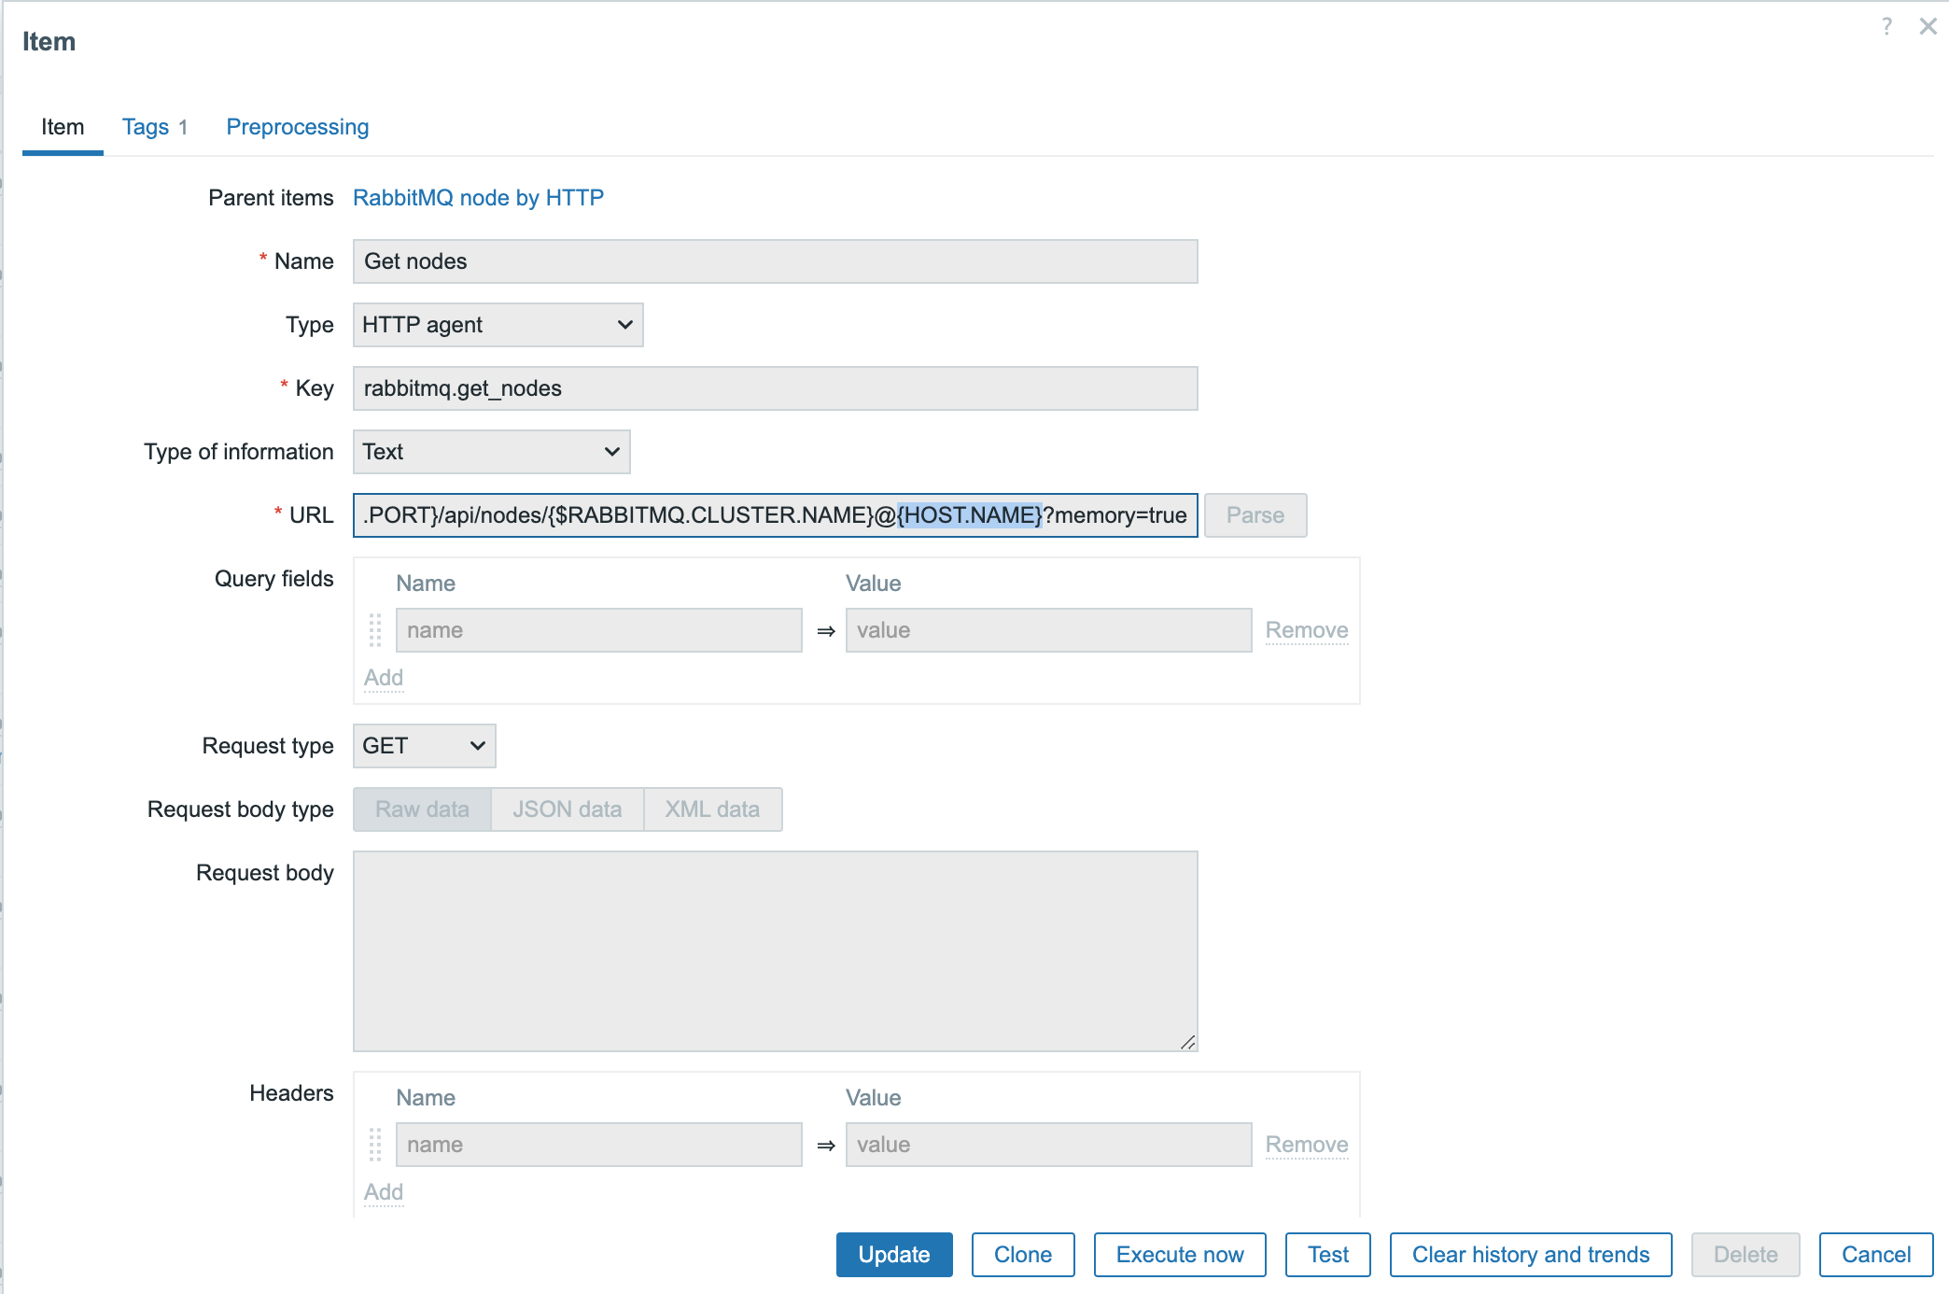Open the Request type GET dropdown

424,746
